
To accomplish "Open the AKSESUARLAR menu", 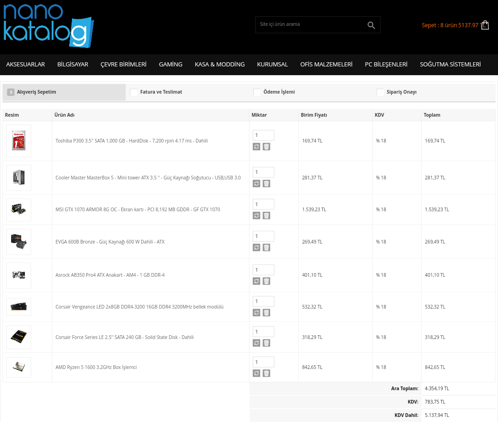I will (25, 65).
